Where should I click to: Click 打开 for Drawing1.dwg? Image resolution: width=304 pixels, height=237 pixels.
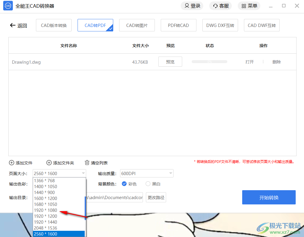(x=249, y=62)
